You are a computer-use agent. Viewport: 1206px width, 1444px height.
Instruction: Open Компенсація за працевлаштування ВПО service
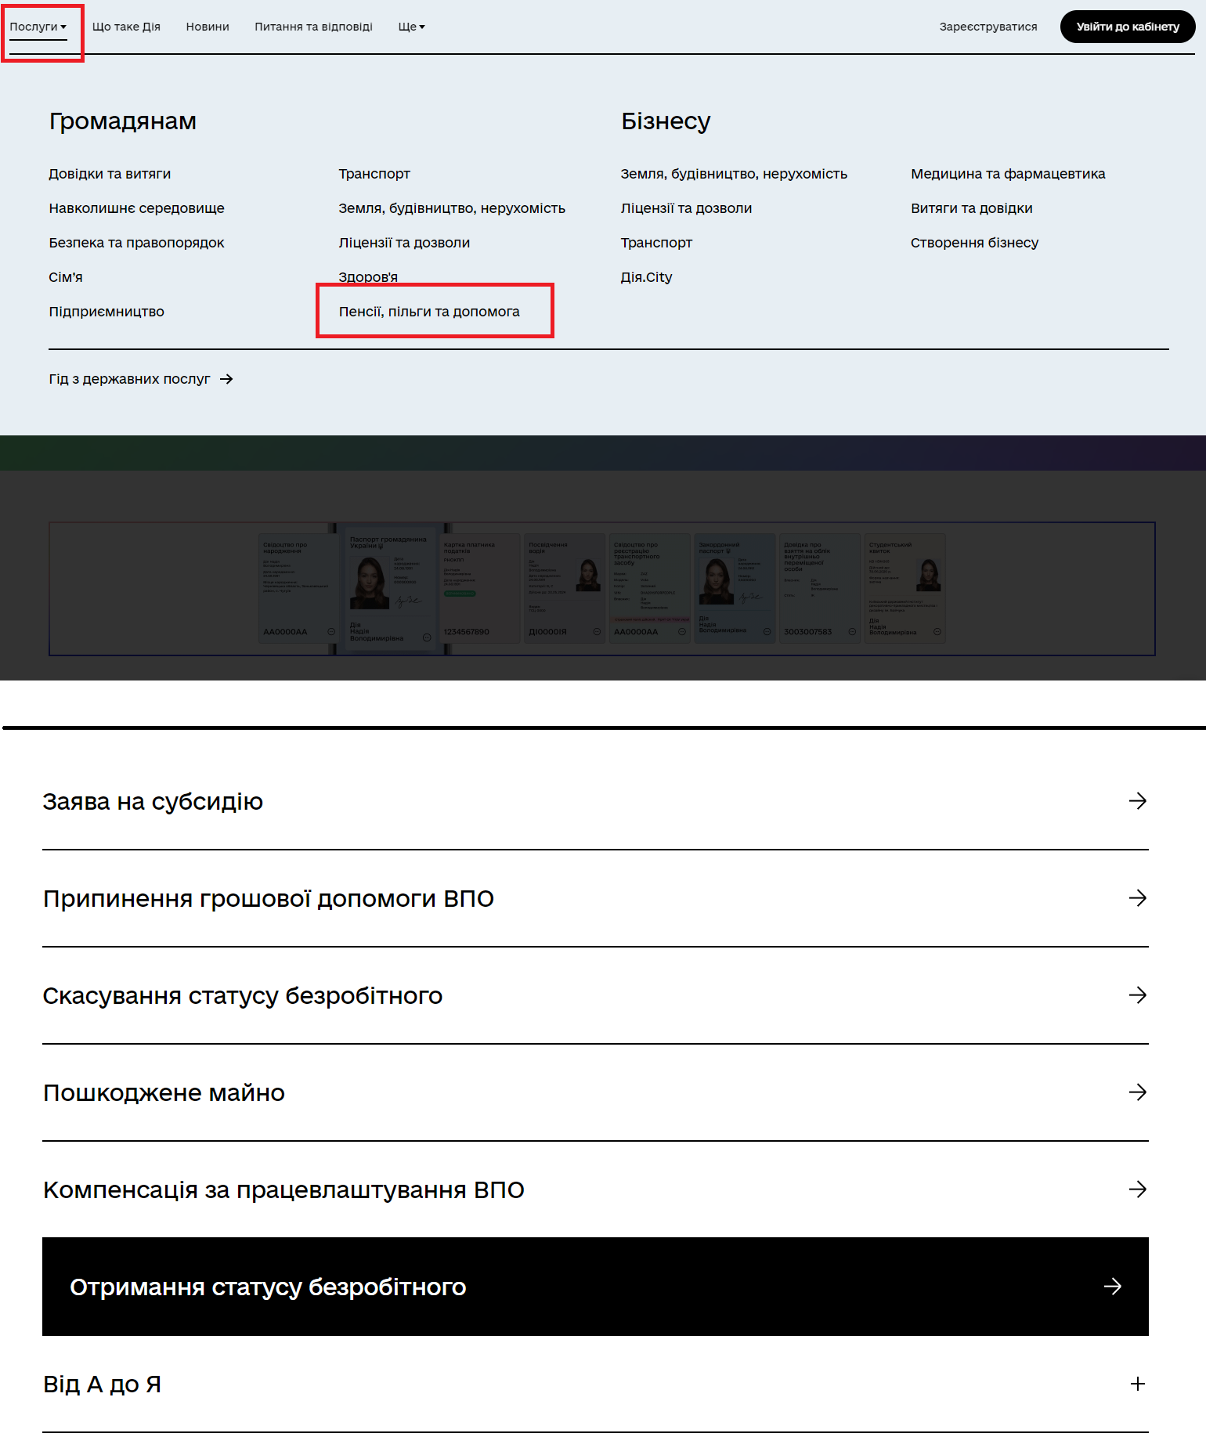click(595, 1189)
